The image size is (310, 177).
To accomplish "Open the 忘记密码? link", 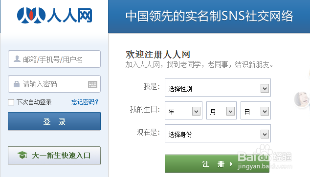I will point(85,102).
